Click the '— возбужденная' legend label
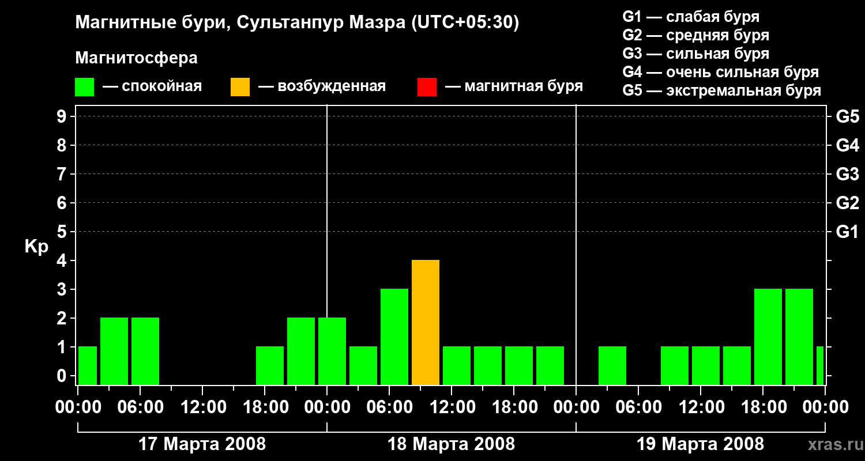 click(322, 87)
